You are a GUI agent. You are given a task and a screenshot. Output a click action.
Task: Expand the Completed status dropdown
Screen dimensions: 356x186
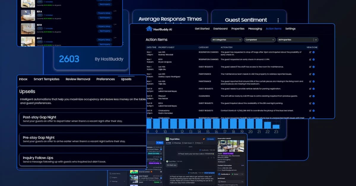(x=260, y=40)
